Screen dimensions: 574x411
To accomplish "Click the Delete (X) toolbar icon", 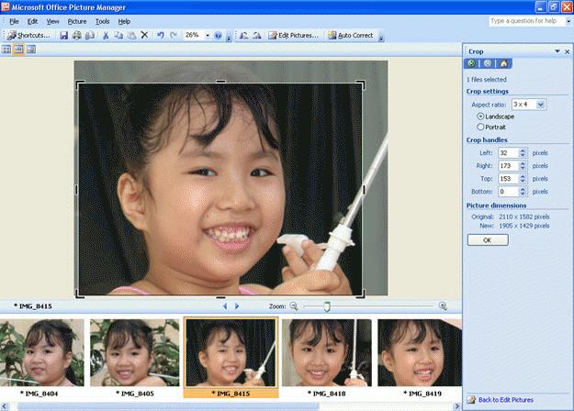I will pos(144,35).
